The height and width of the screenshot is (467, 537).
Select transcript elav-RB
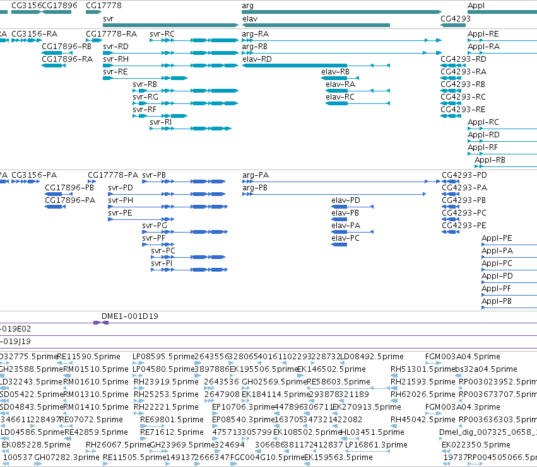click(x=340, y=78)
